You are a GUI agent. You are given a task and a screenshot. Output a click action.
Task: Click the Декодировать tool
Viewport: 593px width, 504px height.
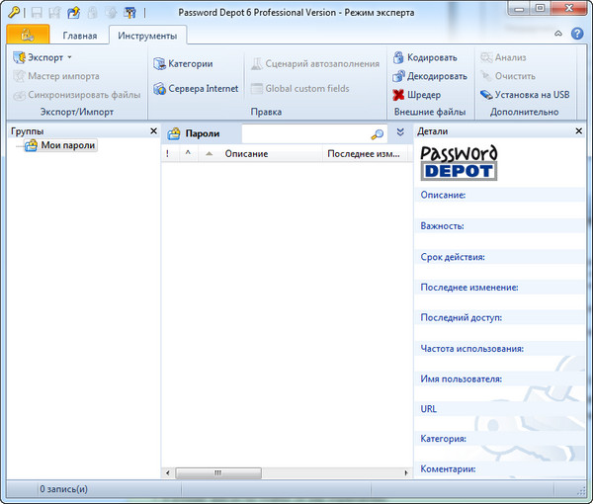(x=429, y=76)
